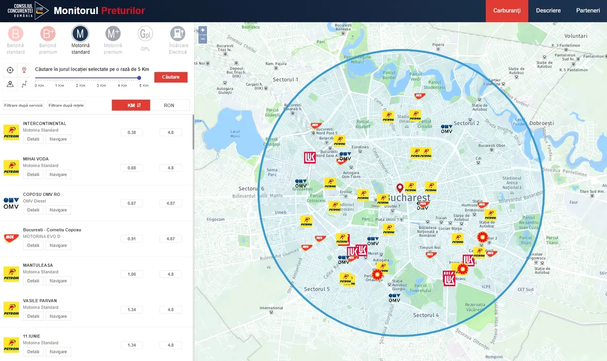Screen dimensions: 607x361
Task: Click the red Căutare button
Action: (x=171, y=77)
